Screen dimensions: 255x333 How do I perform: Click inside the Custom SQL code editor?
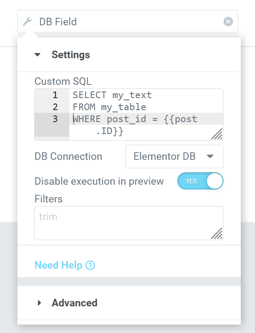[x=129, y=115]
